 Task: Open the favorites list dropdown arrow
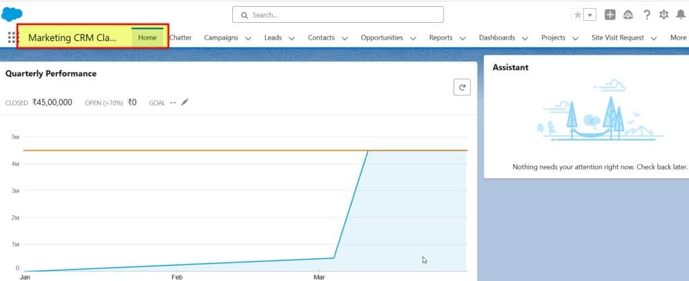tap(590, 15)
